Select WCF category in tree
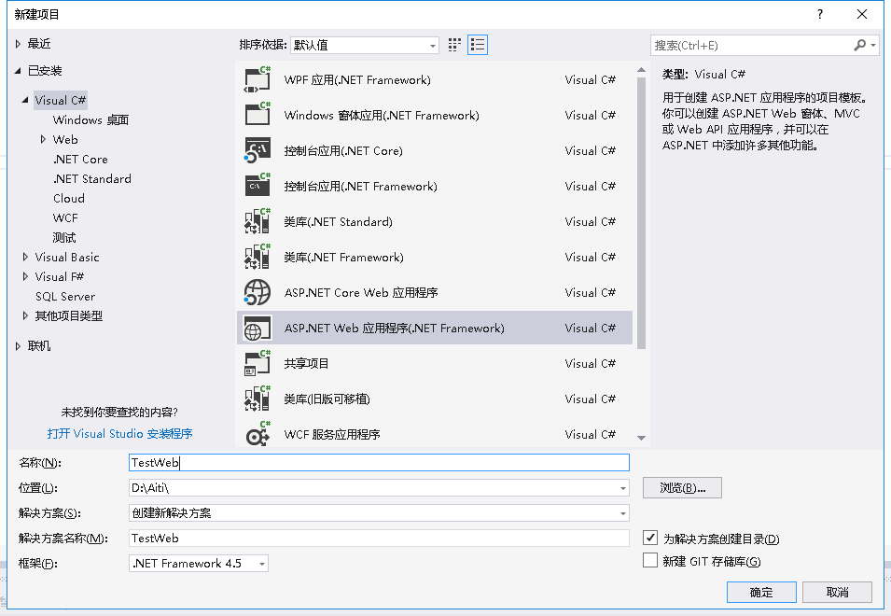Screen dimensions: 891x616 (65, 217)
